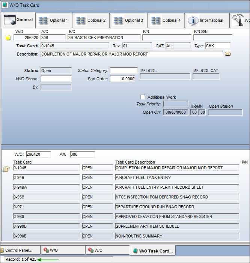Click the Record 1 of 425 status text
250x263 pixels.
pos(21,259)
